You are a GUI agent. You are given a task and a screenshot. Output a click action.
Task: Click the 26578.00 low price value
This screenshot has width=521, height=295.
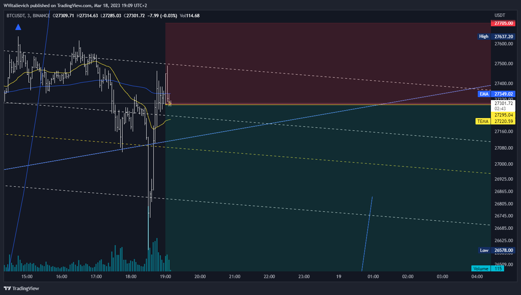tap(504, 250)
